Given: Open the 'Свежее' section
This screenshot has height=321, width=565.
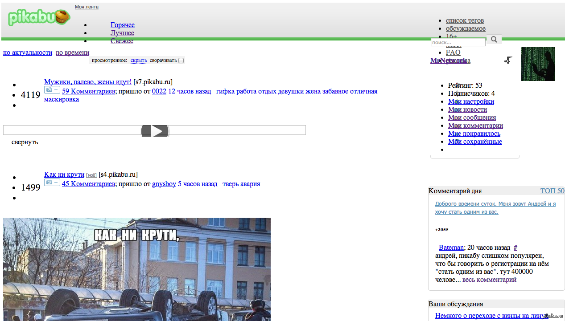Looking at the screenshot, I should (x=122, y=41).
